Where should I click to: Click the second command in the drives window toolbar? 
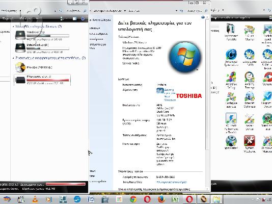click(x=26, y=18)
